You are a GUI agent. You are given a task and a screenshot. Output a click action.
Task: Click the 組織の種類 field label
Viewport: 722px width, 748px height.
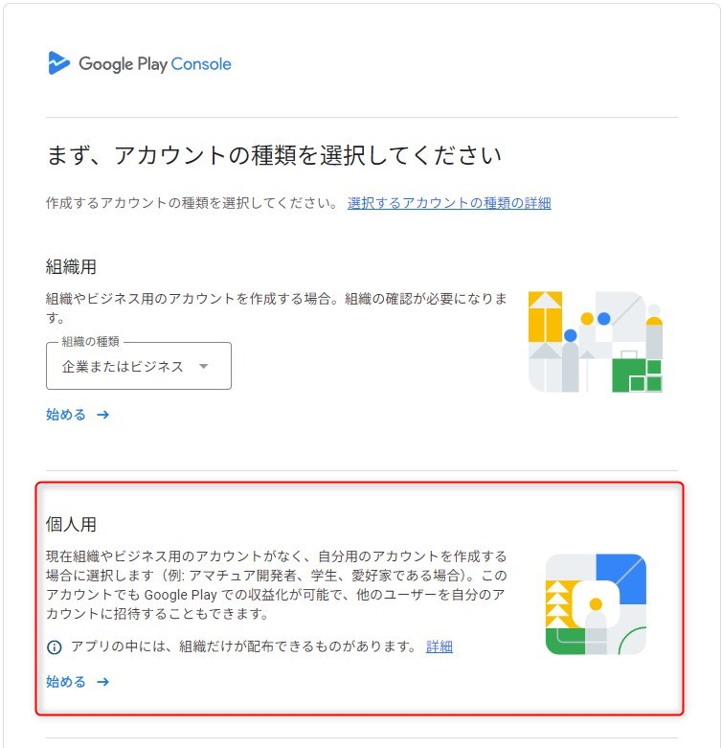coord(93,342)
